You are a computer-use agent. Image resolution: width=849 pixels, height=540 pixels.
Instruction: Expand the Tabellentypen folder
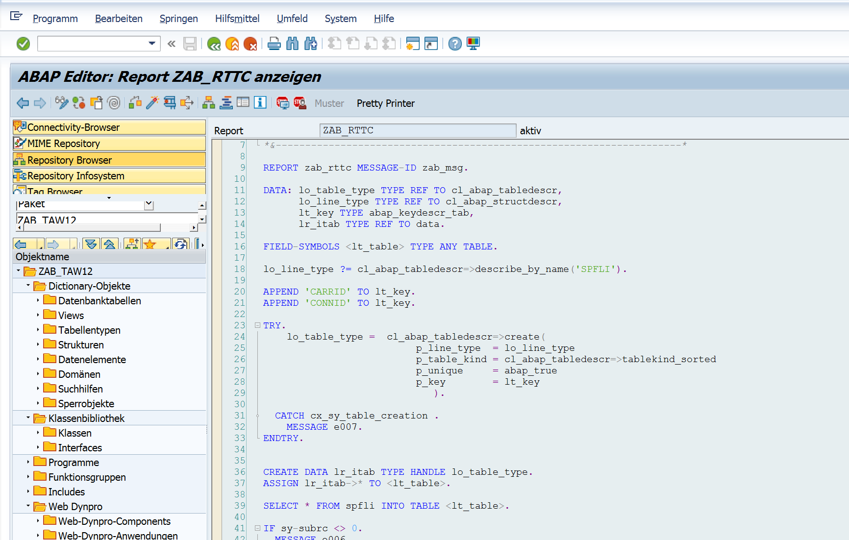click(x=38, y=329)
